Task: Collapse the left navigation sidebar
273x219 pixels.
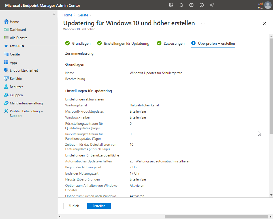Action: pos(54,14)
